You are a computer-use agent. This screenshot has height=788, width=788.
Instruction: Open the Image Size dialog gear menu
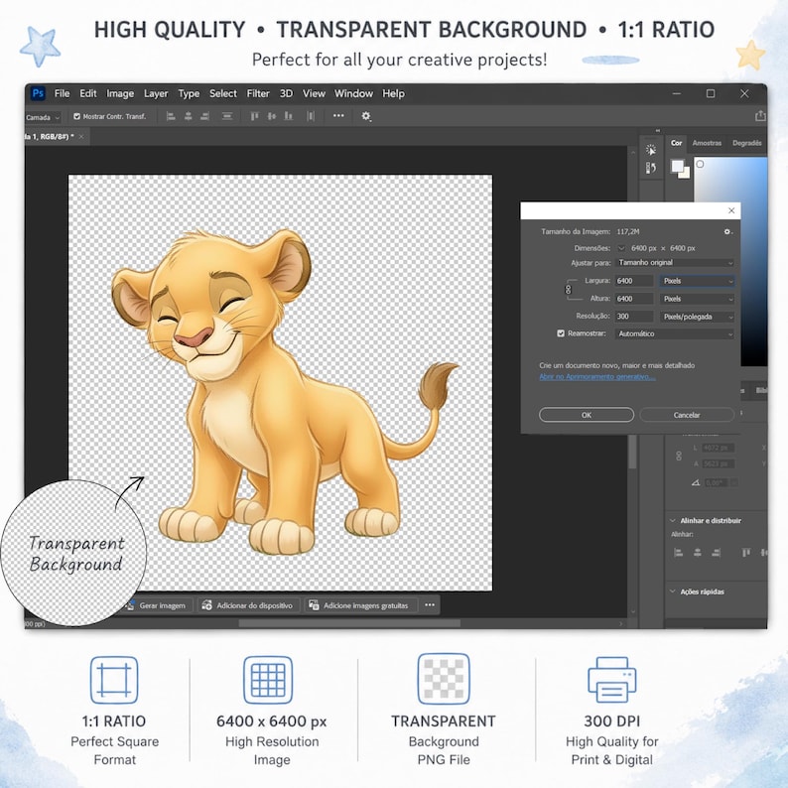[x=727, y=231]
